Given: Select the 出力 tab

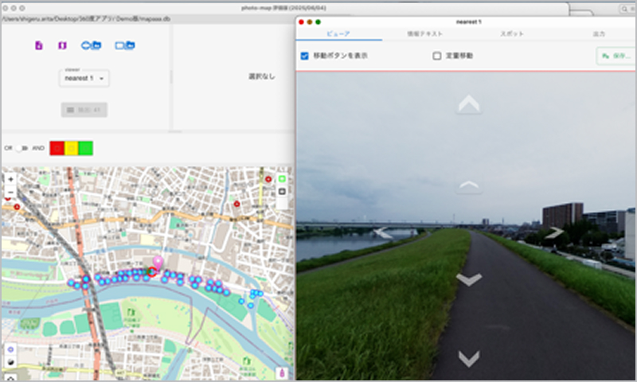Looking at the screenshot, I should [x=598, y=34].
